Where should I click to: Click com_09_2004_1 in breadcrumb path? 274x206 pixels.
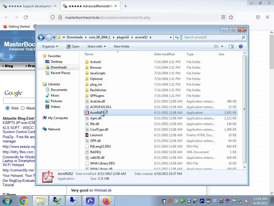[x=100, y=37]
